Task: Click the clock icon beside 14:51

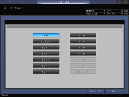Action: 2,95
